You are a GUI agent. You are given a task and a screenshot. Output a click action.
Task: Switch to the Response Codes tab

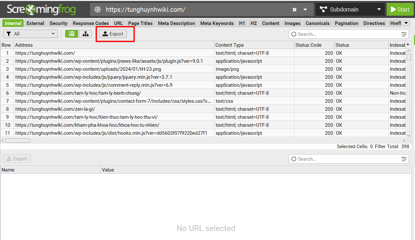tap(91, 23)
